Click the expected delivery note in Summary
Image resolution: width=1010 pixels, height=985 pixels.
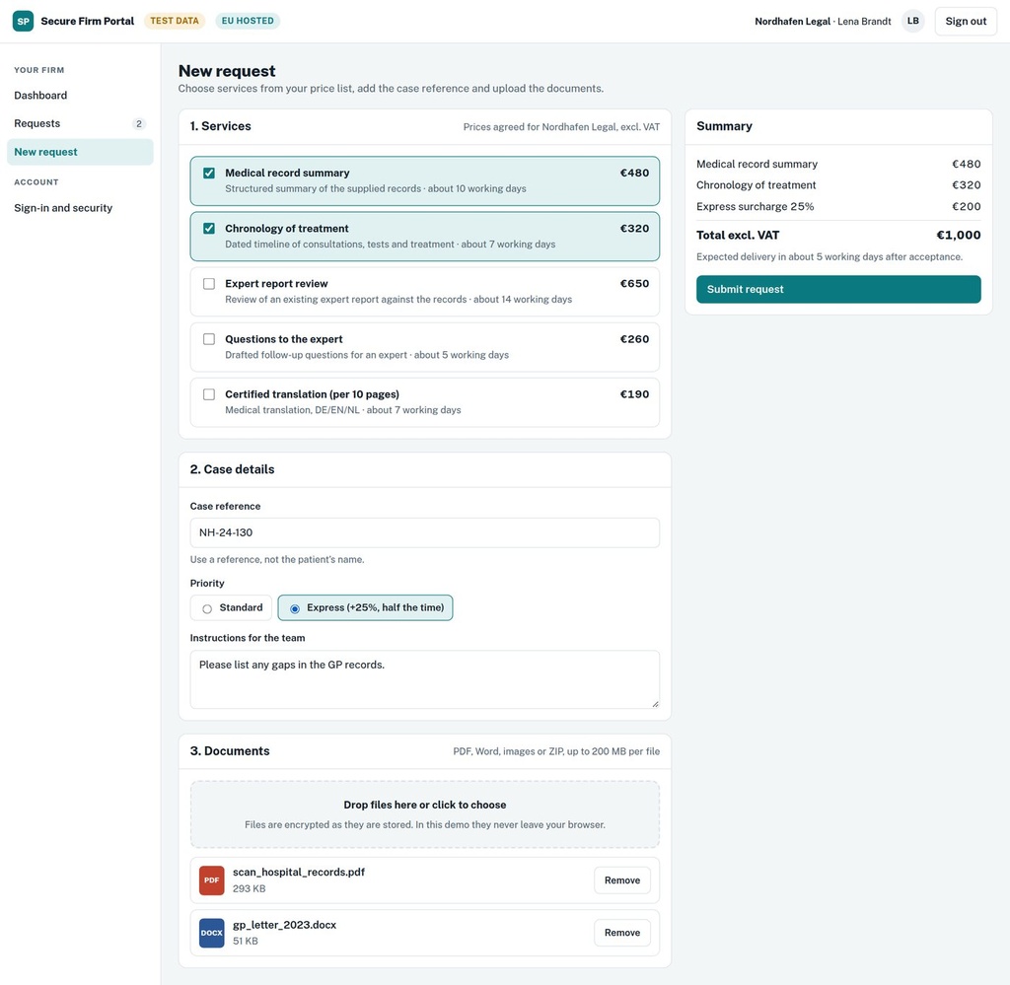tap(829, 257)
